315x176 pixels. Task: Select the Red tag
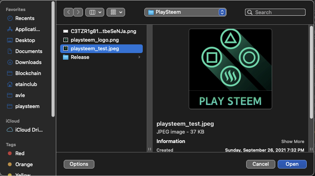click(x=20, y=154)
